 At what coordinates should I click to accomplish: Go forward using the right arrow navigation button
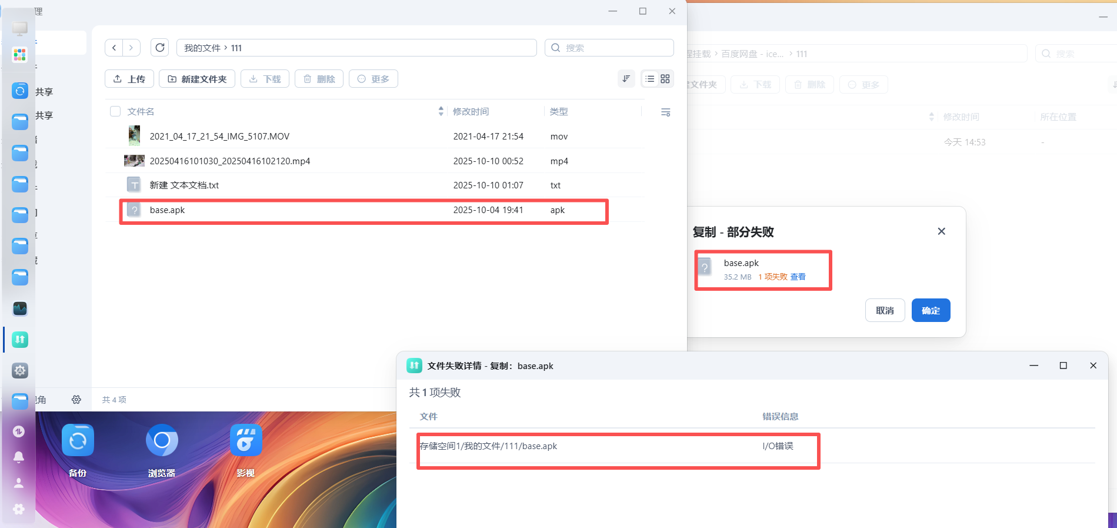point(131,48)
